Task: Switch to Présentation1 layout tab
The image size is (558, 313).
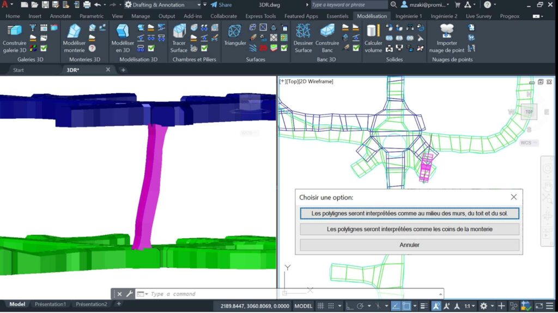Action: 50,304
